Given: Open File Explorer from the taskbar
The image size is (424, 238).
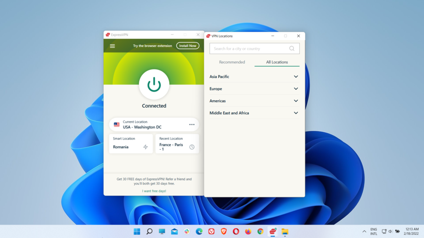Looking at the screenshot, I should click(285, 231).
